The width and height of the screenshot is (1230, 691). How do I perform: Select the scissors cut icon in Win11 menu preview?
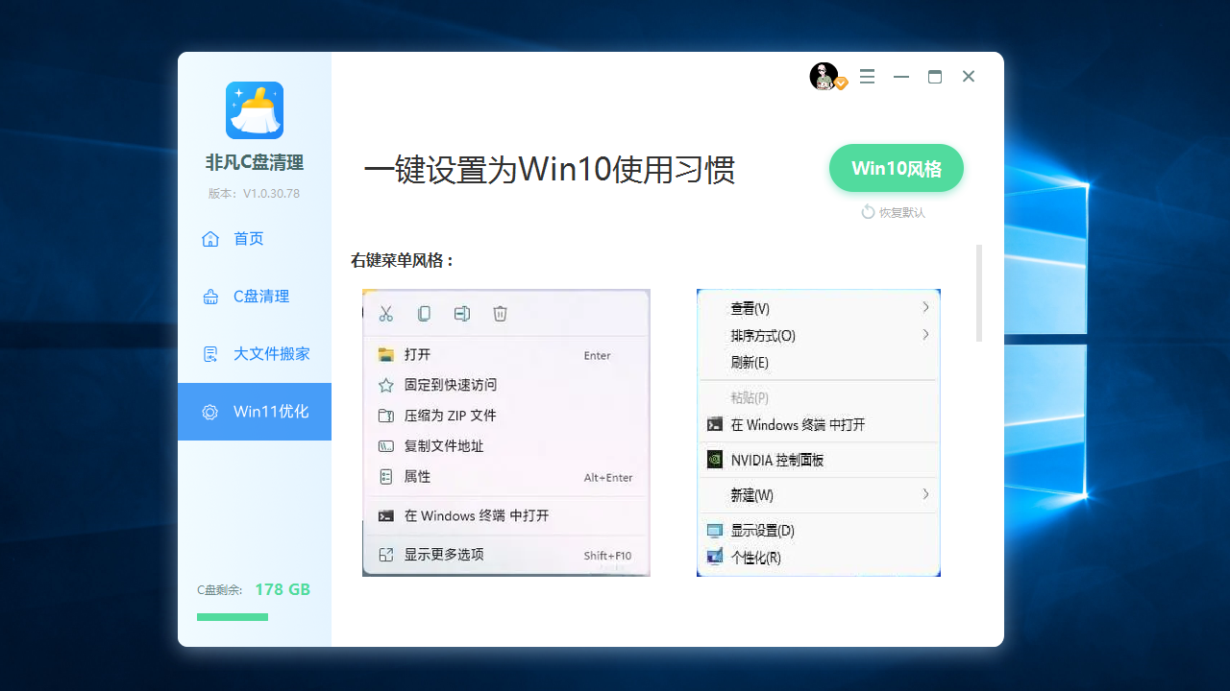(x=385, y=314)
